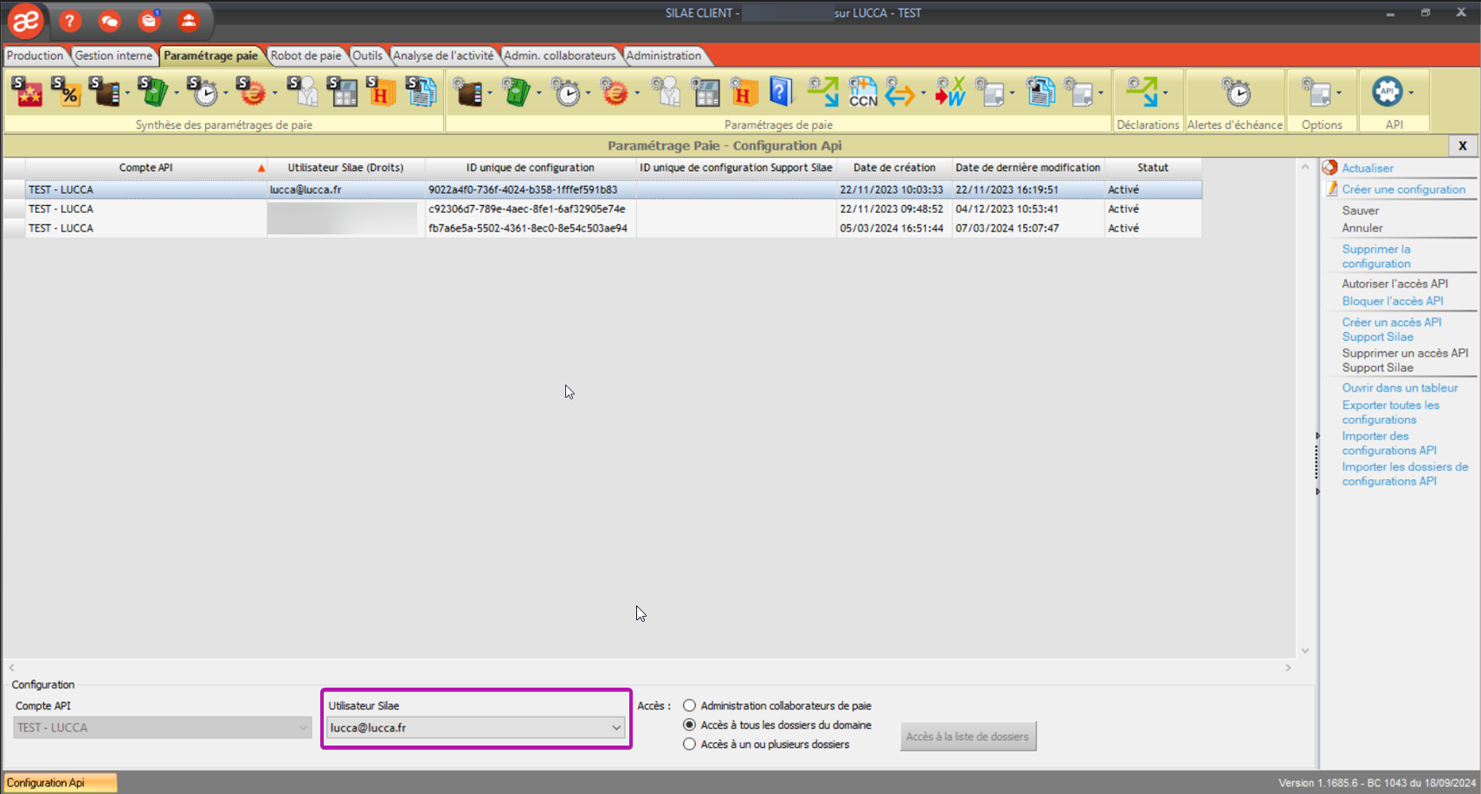
Task: Open the chat bubbles icon in title bar
Action: point(109,21)
